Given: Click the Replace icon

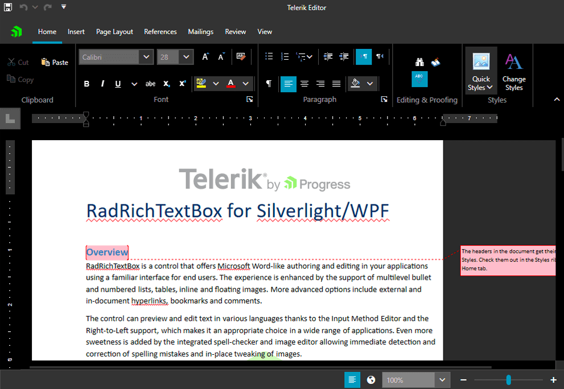Looking at the screenshot, I should point(435,62).
